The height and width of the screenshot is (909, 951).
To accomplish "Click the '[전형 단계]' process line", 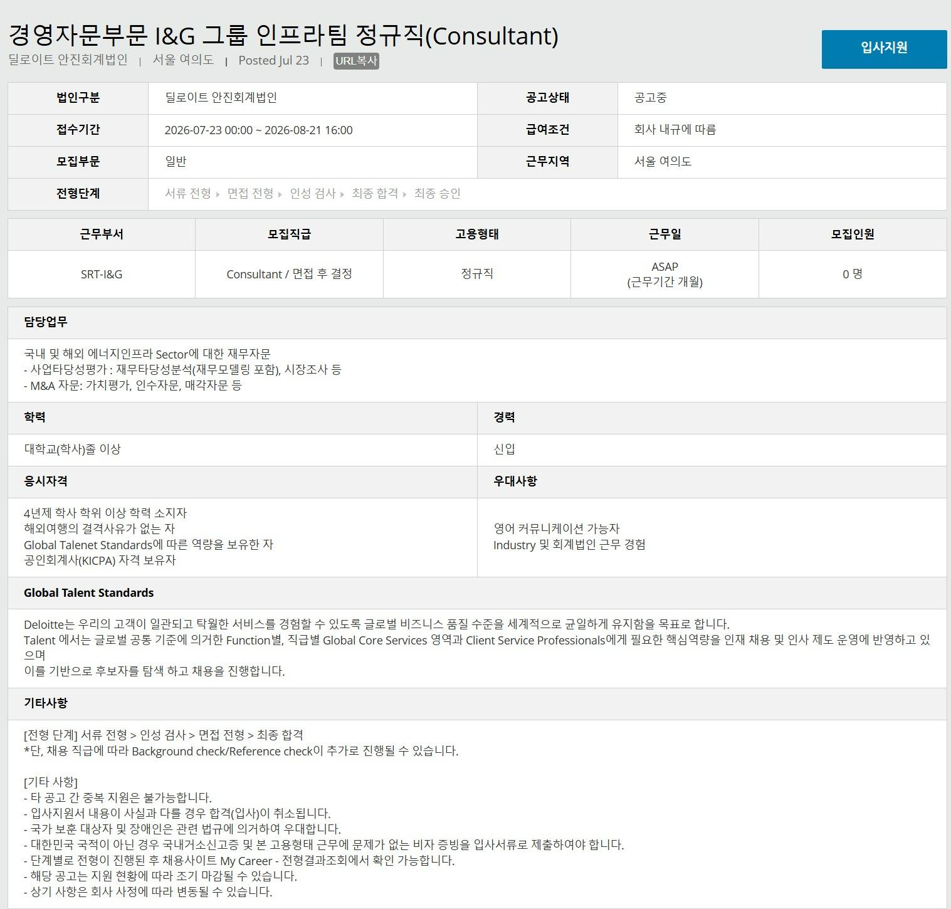I will [164, 735].
